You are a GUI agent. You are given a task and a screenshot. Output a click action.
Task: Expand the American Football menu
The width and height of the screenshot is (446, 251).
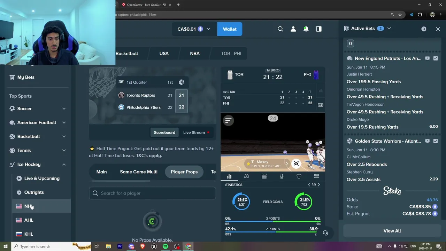64,123
